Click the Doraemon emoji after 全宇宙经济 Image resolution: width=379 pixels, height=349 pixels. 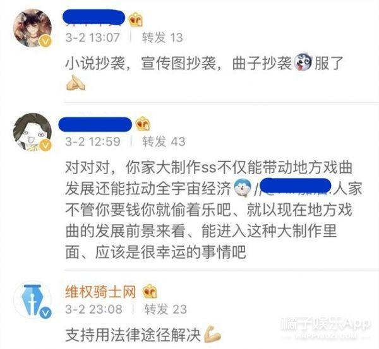[x=243, y=188]
